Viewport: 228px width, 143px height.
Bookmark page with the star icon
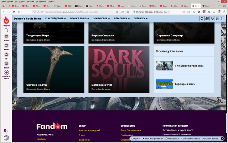(128, 12)
